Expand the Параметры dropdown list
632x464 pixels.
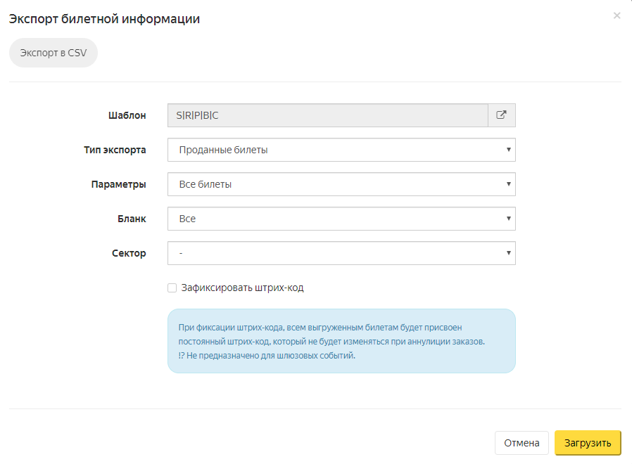[x=341, y=184]
